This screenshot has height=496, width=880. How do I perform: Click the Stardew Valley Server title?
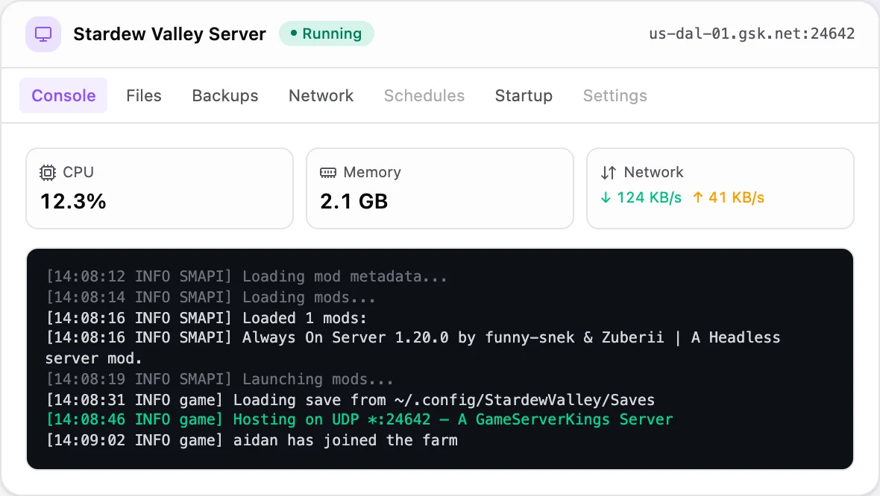(169, 34)
